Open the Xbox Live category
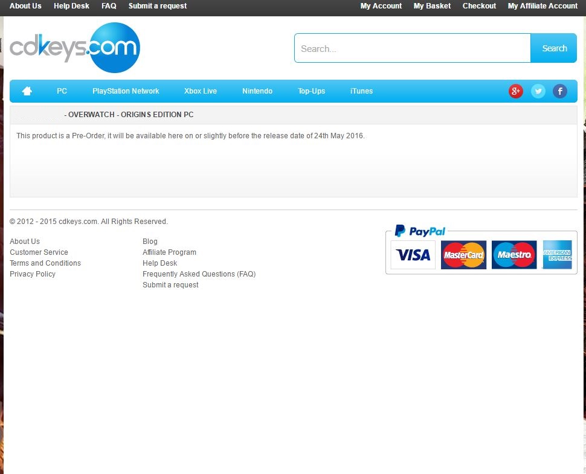The image size is (586, 474). coord(201,91)
